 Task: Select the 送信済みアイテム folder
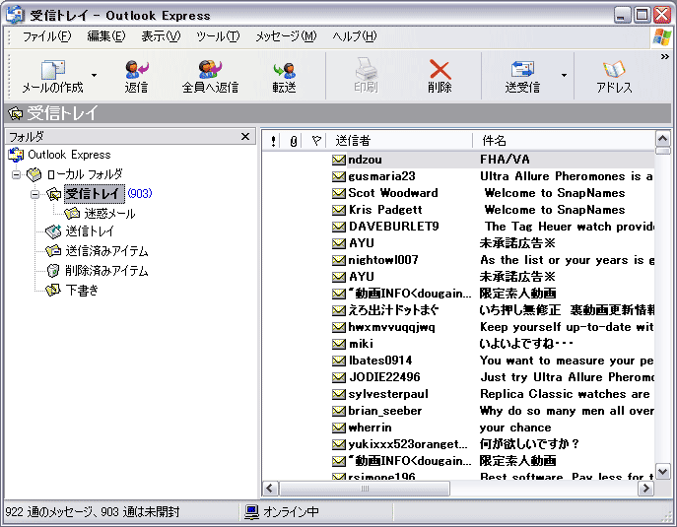coord(106,251)
